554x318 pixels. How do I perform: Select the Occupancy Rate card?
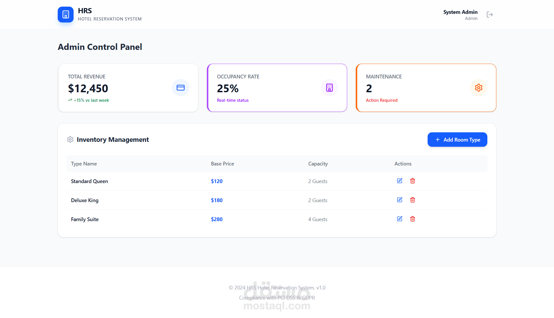click(277, 88)
